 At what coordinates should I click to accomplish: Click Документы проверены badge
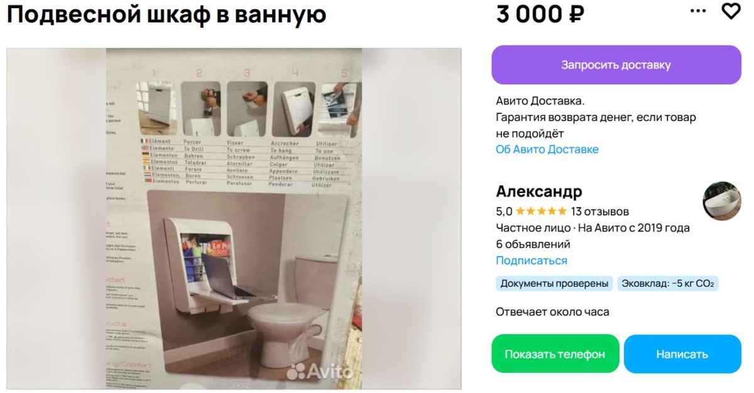click(x=555, y=284)
